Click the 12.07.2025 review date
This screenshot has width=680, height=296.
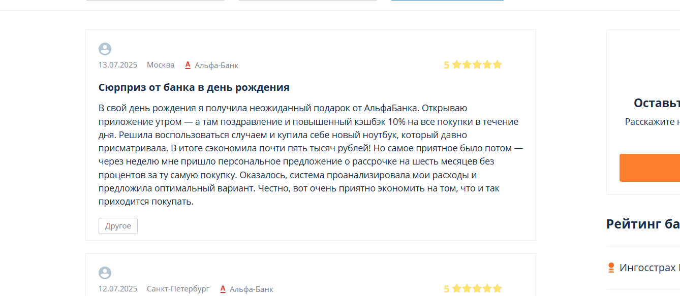point(118,289)
